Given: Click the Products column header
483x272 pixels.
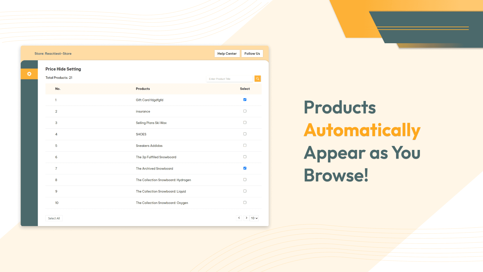Looking at the screenshot, I should [143, 89].
